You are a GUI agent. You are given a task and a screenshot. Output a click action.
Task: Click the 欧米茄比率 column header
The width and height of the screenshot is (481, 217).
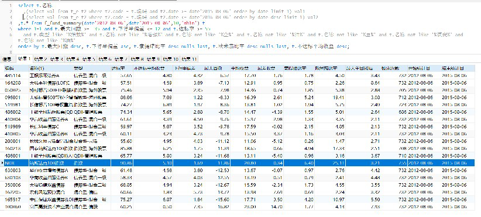[329, 68]
